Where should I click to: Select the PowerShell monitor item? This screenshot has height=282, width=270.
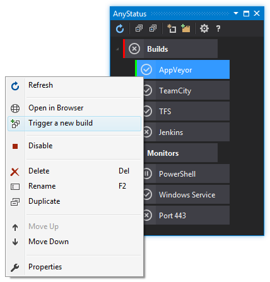pos(187,173)
